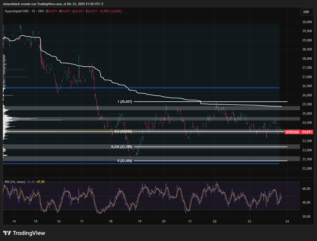The image size is (317, 241).
Task: Click the 24,011 current price label
Action: pos(306,132)
